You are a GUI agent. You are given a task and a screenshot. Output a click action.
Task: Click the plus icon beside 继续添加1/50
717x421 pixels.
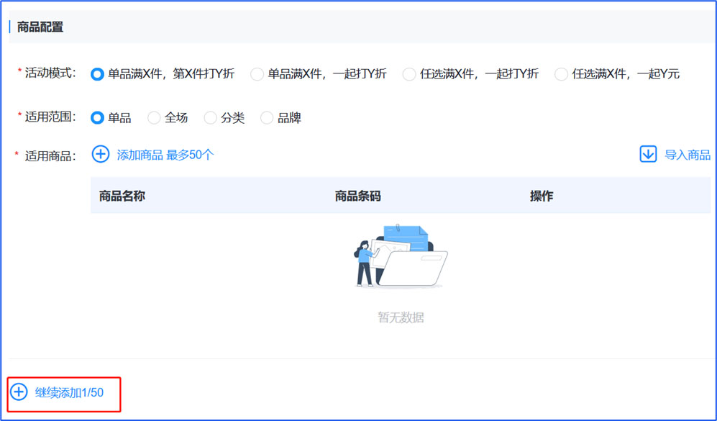(x=19, y=392)
